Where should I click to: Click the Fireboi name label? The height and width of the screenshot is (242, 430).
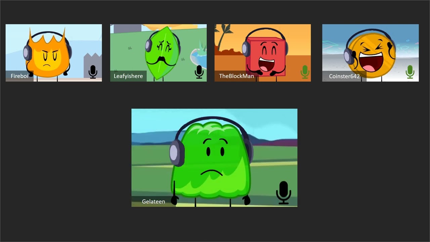(19, 76)
